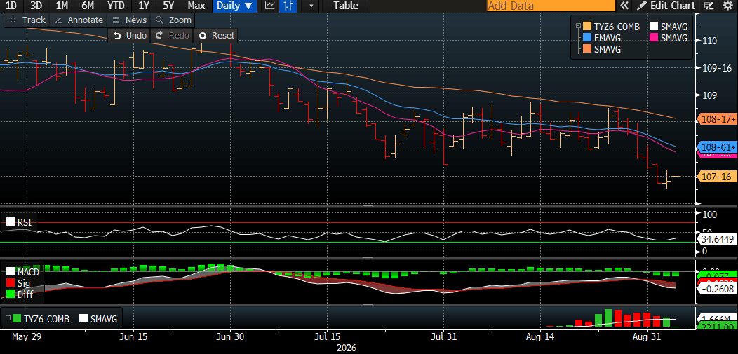
Task: Grab the divider handle above MACD panel
Action: (x=367, y=258)
